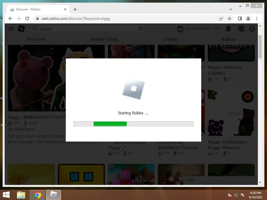Go to the Discover nav link
Viewport: 267px width, 200px height.
pos(37,39)
